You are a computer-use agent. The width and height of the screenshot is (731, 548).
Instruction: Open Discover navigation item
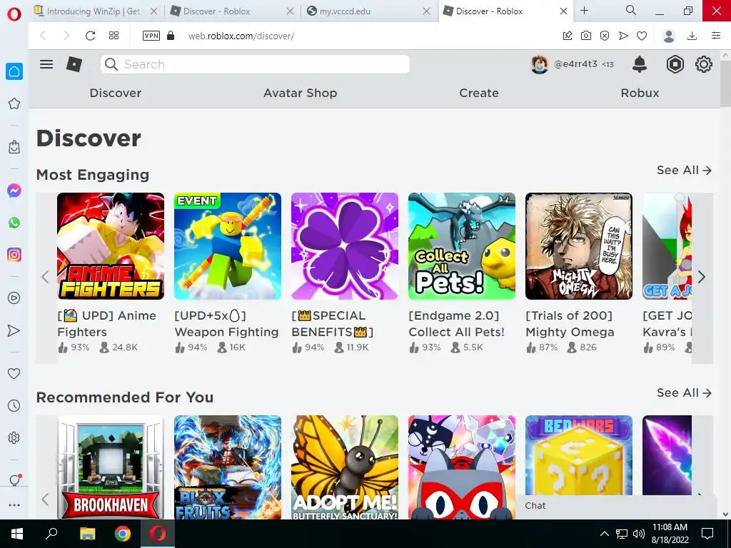point(116,93)
